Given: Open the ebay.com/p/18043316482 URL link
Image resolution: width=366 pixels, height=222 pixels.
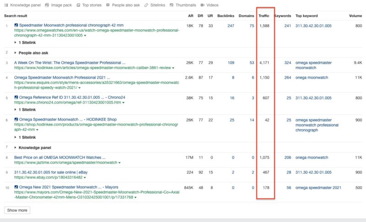Looking at the screenshot, I should tap(48, 178).
